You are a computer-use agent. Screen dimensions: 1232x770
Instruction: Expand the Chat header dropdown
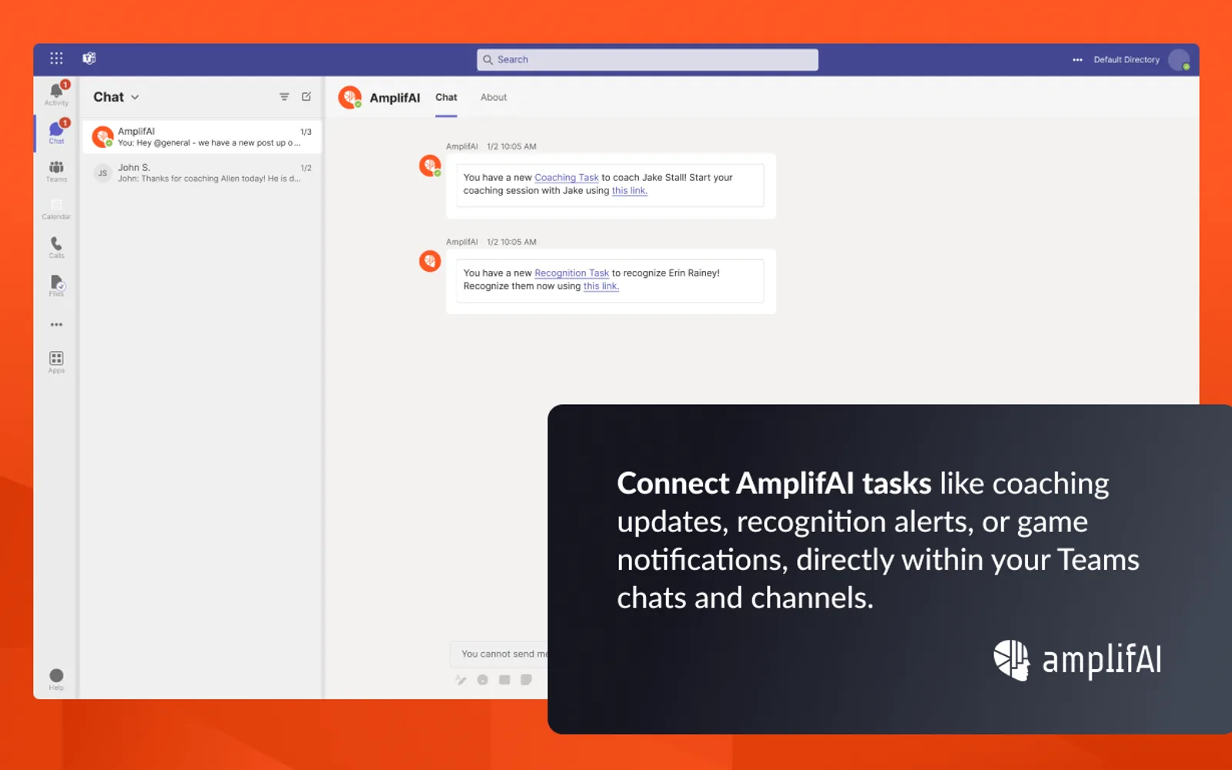[x=135, y=98]
